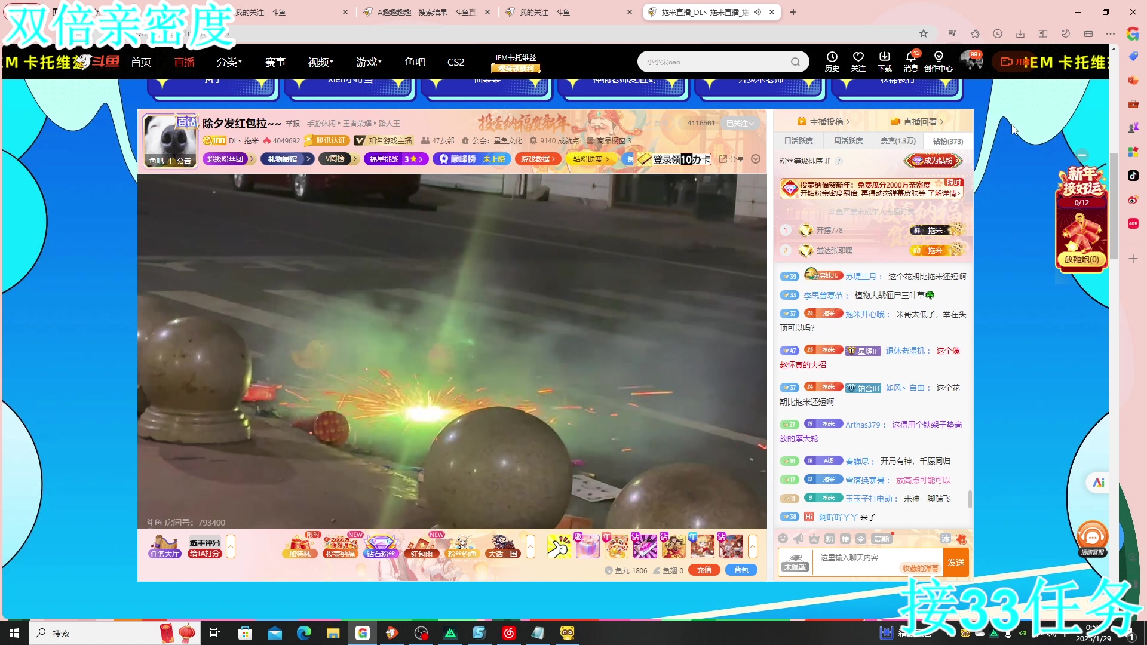Click 成为钻粉 button
The height and width of the screenshot is (645, 1147).
point(933,161)
